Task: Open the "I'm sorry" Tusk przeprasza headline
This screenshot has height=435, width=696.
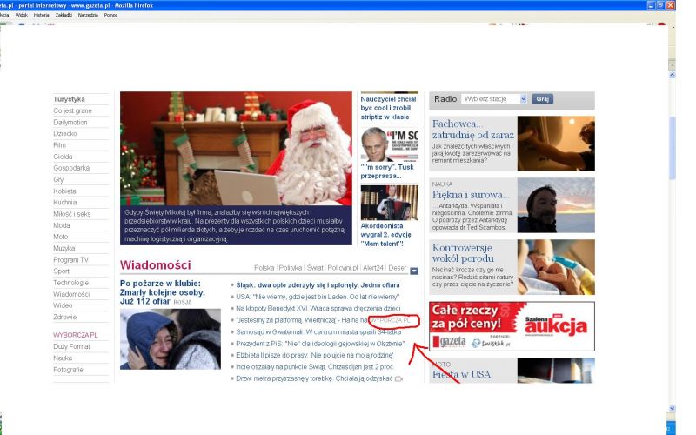Action: pos(386,171)
